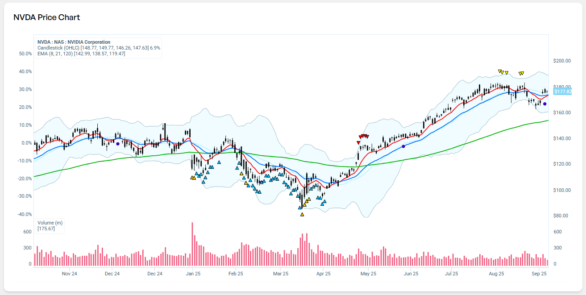Click the $80.00 price axis label
586x295 pixels.
[561, 216]
